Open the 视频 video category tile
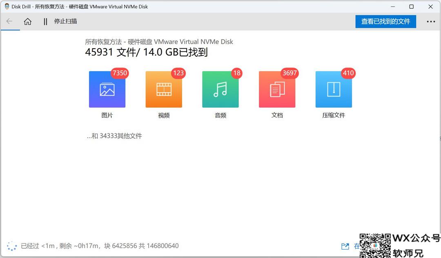The height and width of the screenshot is (258, 441). [164, 89]
